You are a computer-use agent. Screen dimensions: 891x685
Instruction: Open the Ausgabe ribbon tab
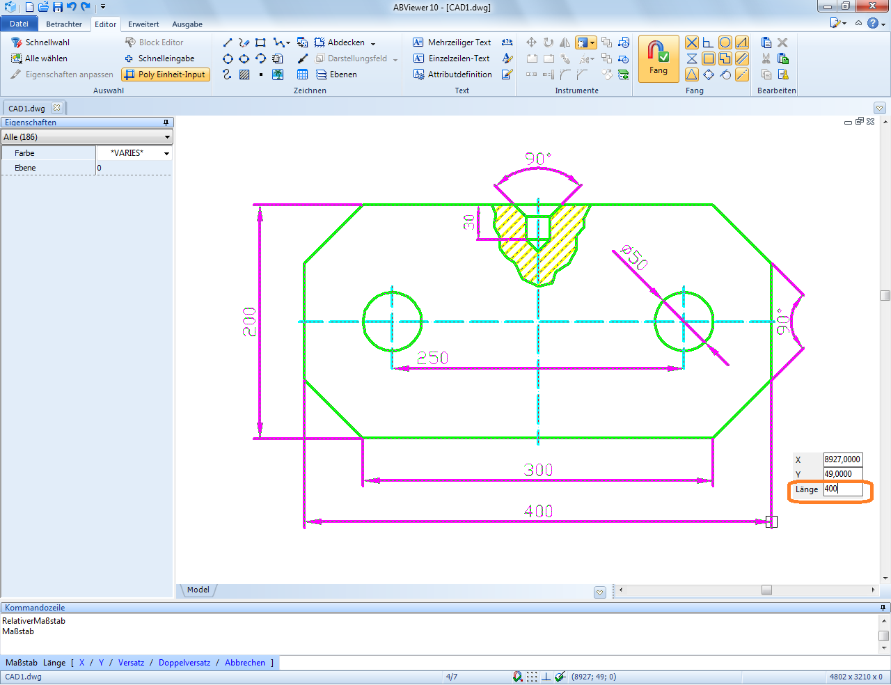click(x=187, y=24)
